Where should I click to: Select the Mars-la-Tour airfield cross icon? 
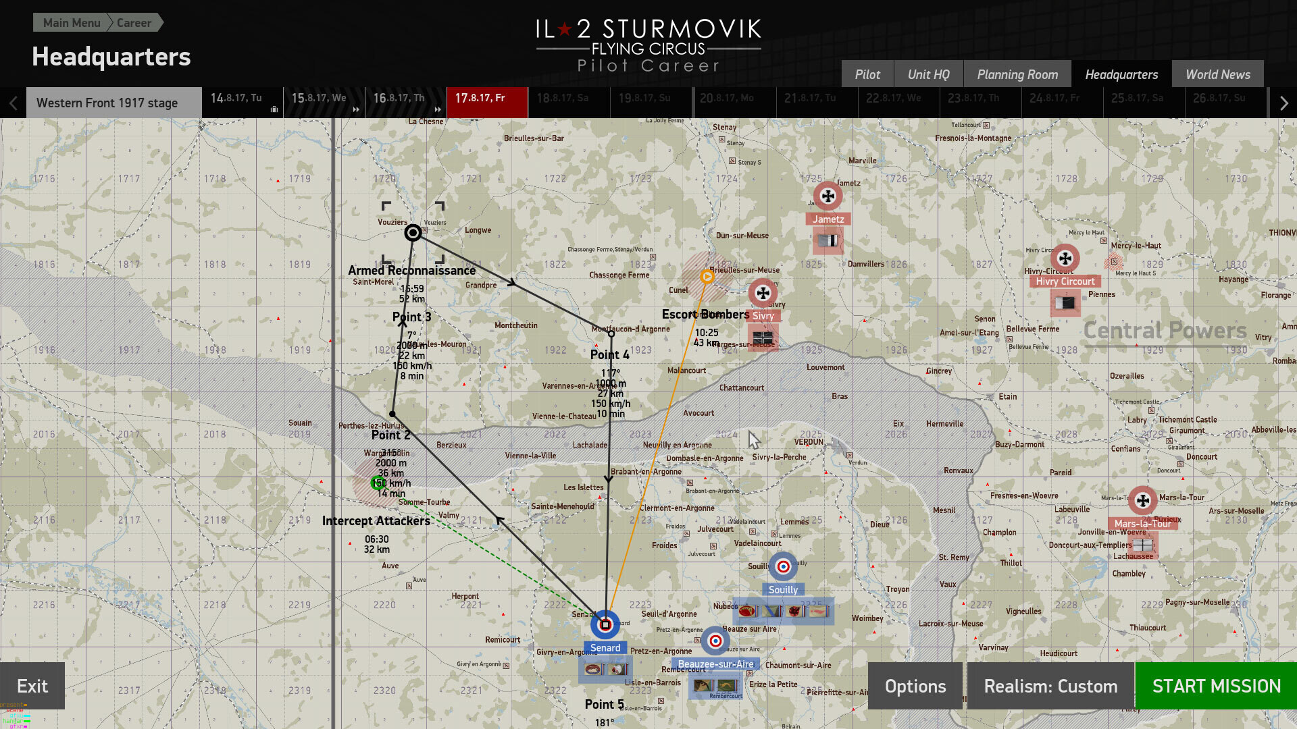click(x=1142, y=501)
